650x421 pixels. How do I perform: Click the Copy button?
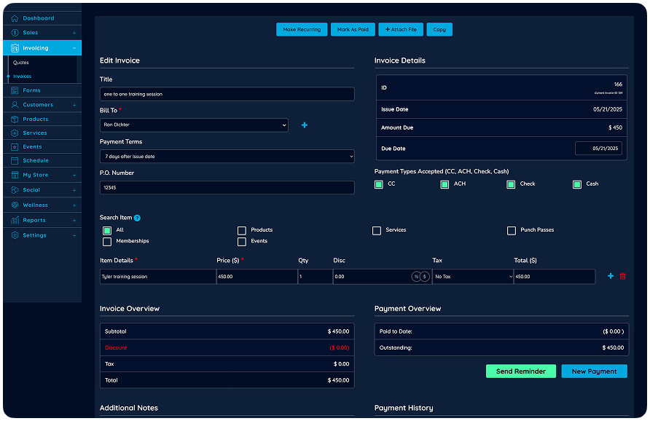pyautogui.click(x=439, y=29)
